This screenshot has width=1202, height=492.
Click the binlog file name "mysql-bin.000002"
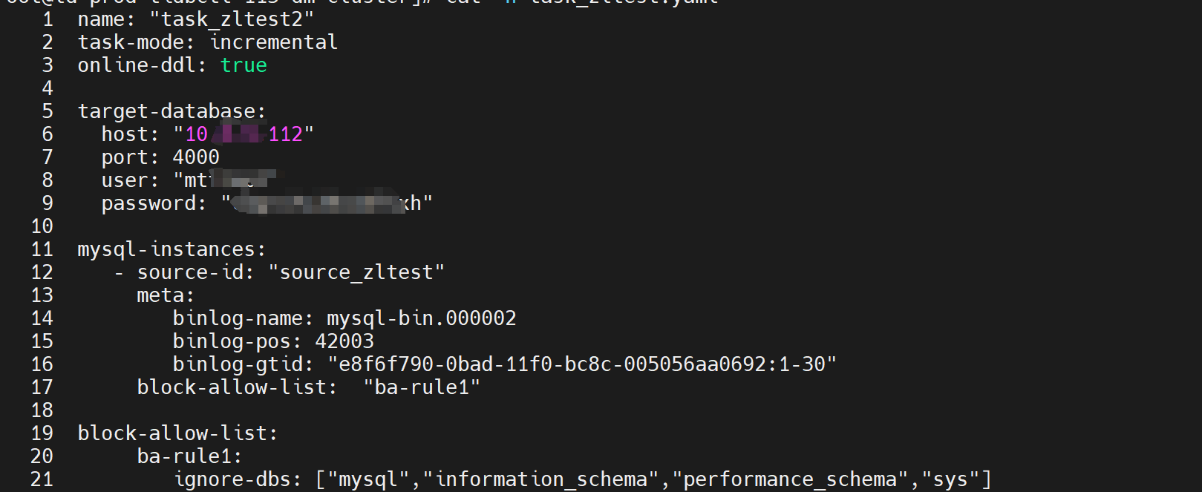[x=421, y=318]
